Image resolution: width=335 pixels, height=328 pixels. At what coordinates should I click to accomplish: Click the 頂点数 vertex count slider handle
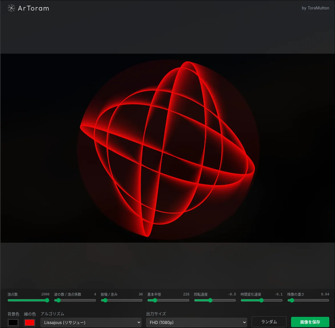pos(47,300)
